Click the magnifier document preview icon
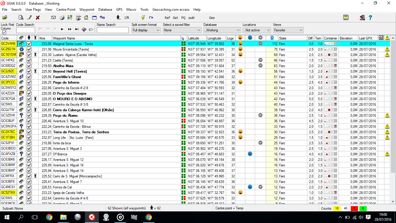This screenshot has width=396, height=223. [x=21, y=17]
